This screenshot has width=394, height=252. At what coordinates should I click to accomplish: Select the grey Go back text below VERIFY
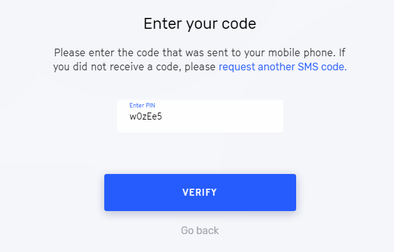200,230
